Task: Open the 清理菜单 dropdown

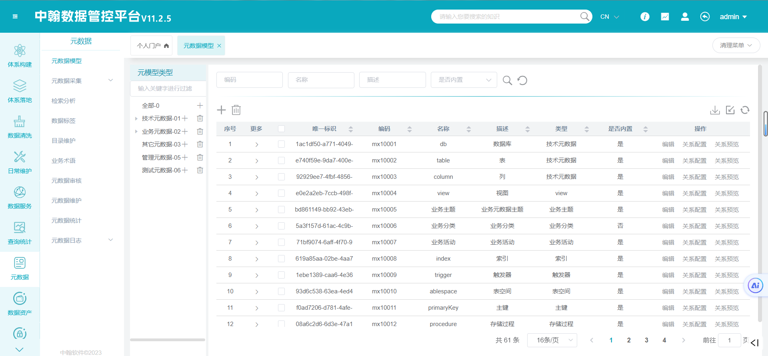Action: (x=736, y=45)
